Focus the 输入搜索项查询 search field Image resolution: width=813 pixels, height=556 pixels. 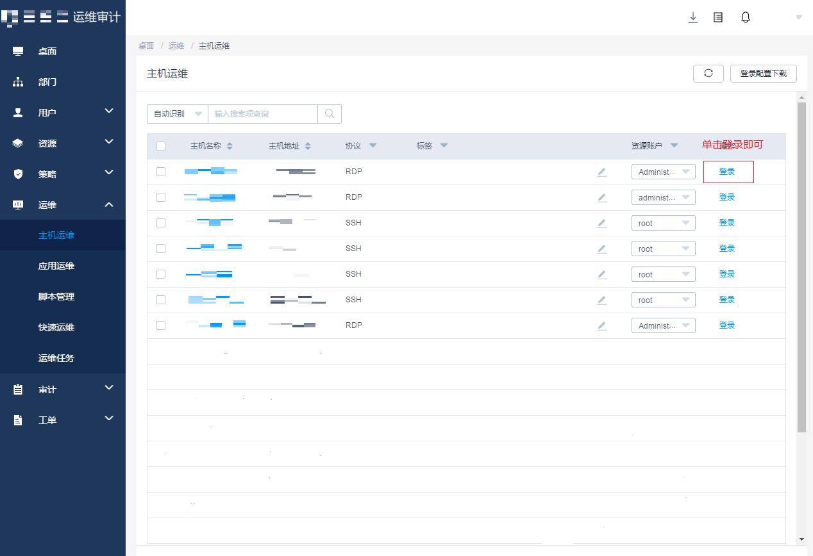click(x=262, y=114)
